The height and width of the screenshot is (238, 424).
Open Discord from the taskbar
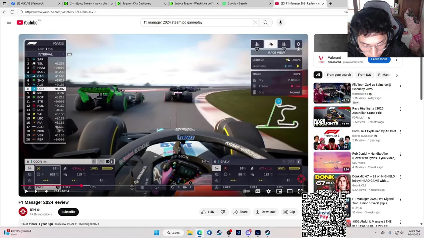point(248,233)
